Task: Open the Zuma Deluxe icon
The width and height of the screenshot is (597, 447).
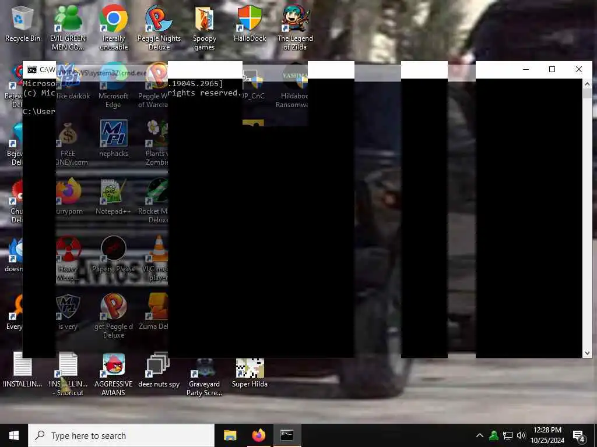Action: [154, 312]
